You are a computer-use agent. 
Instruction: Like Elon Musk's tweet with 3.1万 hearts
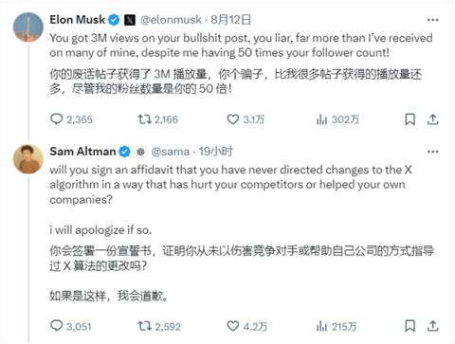pos(246,119)
